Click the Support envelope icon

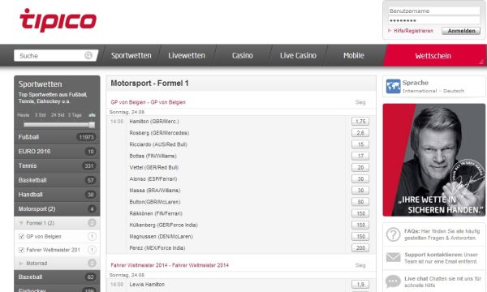(393, 257)
